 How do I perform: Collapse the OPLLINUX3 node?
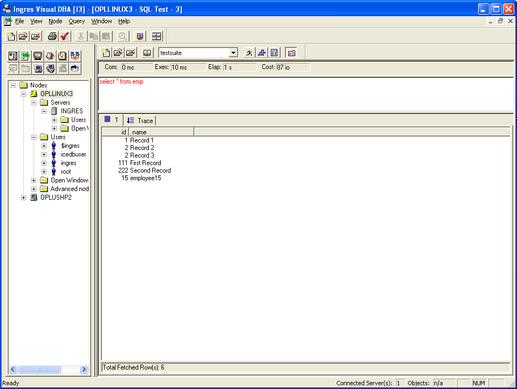tap(23, 94)
